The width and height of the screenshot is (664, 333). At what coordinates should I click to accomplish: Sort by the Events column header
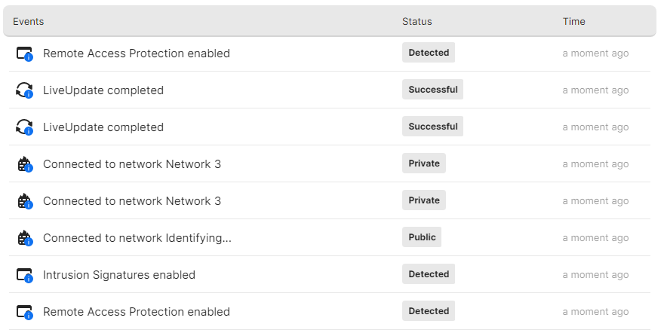click(x=29, y=22)
